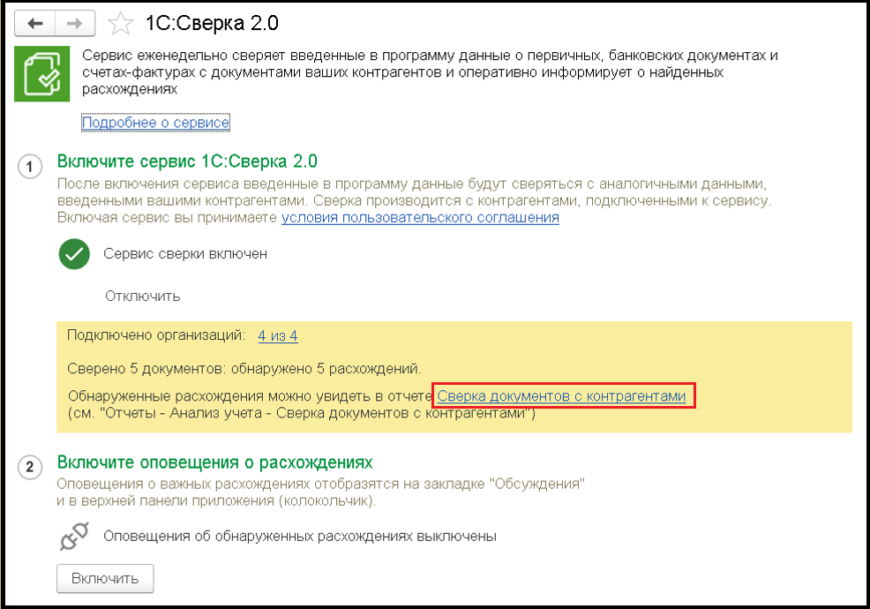Click the disconnected plug notifications icon
The height and width of the screenshot is (609, 870).
click(x=74, y=536)
